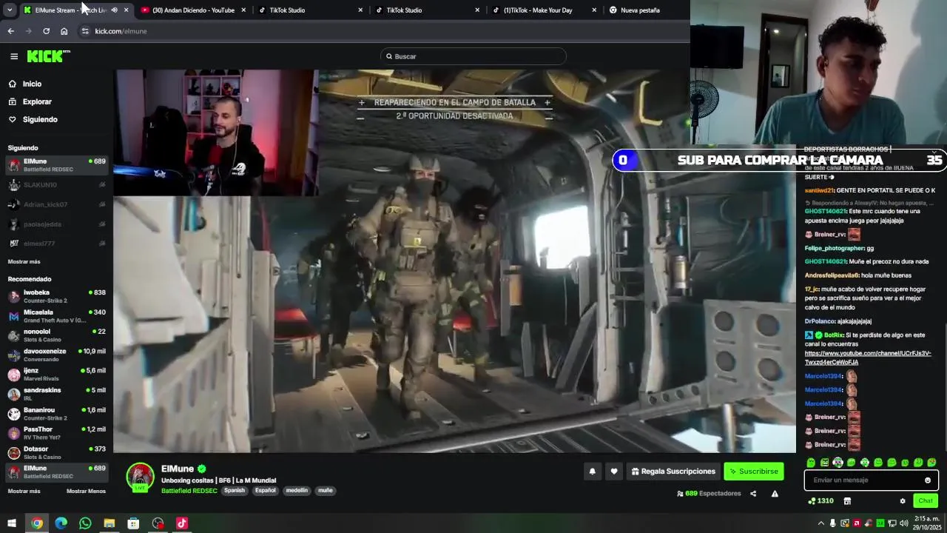The image size is (947, 533).
Task: Select the muñe tag
Action: [x=326, y=491]
